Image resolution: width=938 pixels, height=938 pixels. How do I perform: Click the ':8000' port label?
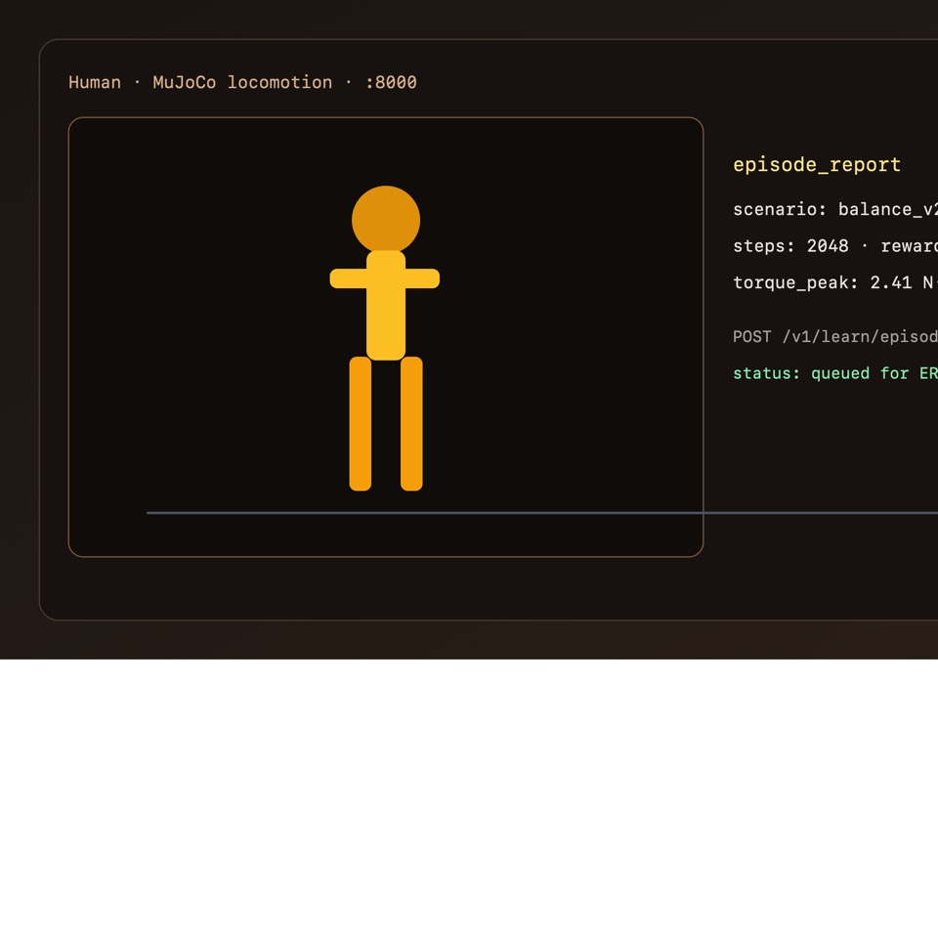pos(391,82)
